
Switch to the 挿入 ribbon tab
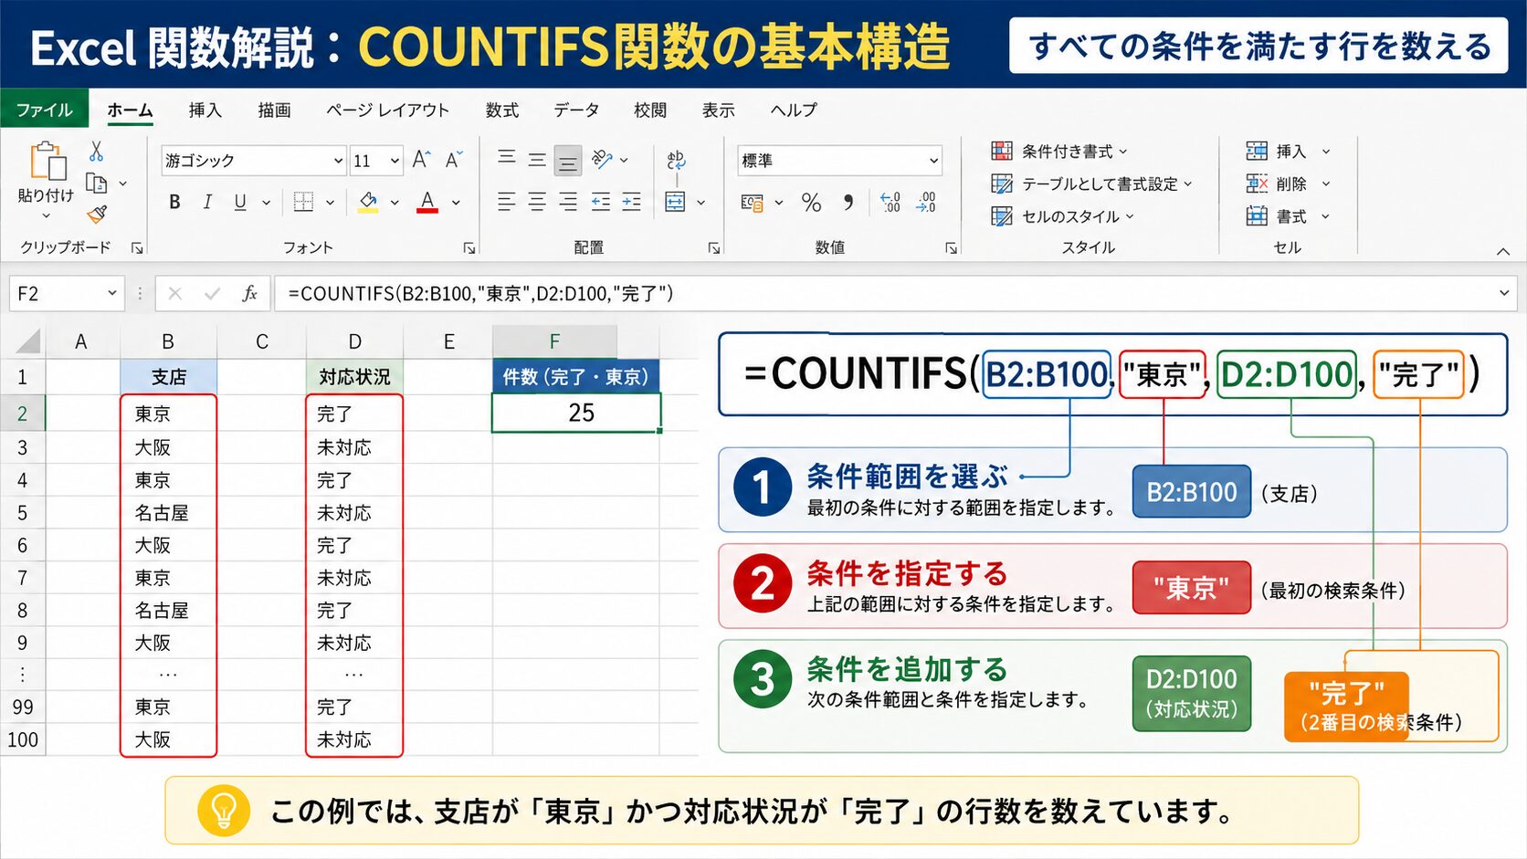[205, 110]
